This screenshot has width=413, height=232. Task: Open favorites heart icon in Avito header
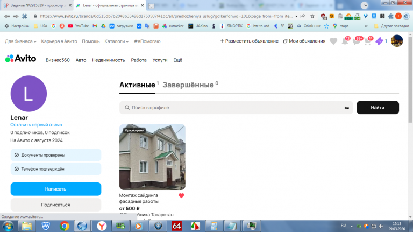click(333, 41)
